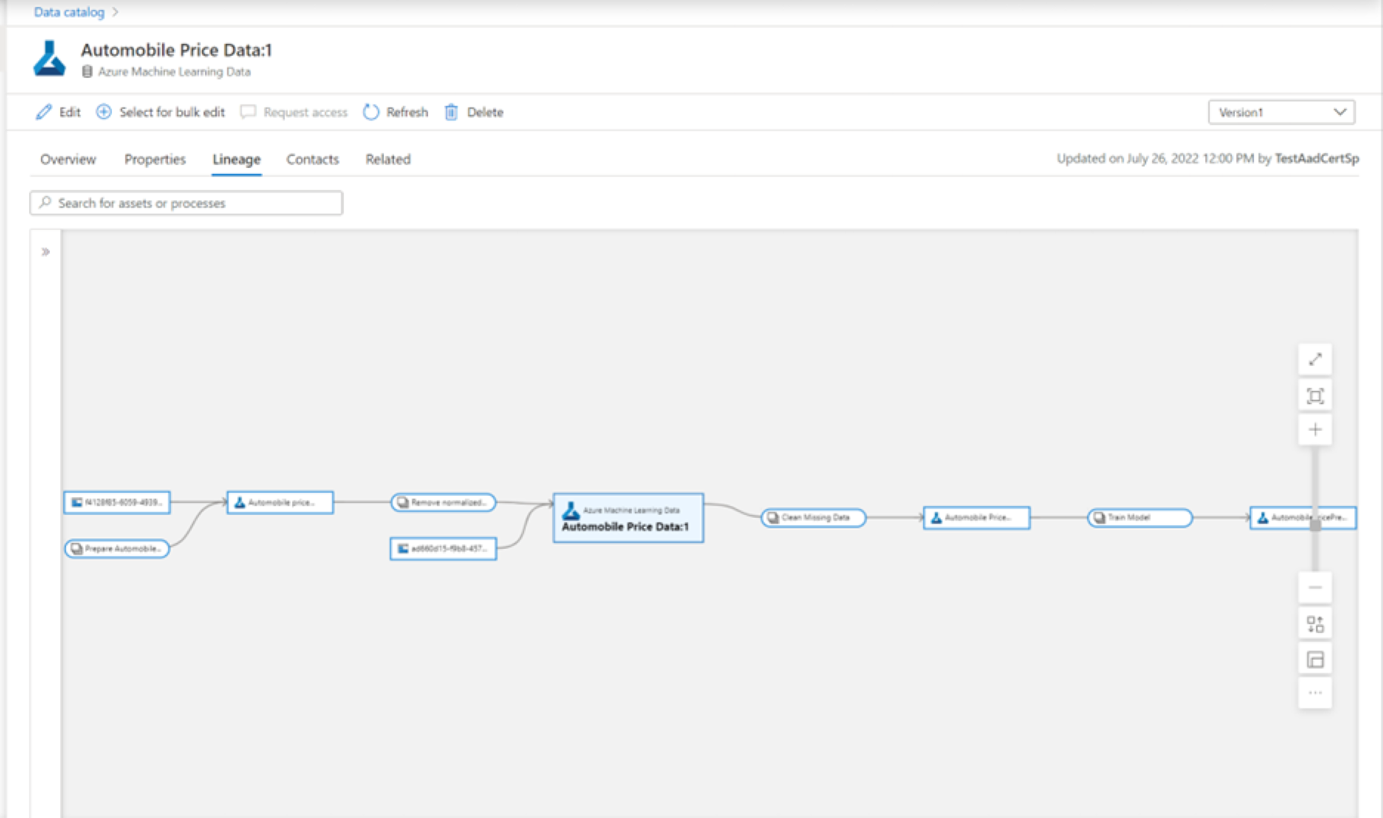Delete this asset using the trash button
This screenshot has height=818, width=1383.
click(x=474, y=112)
